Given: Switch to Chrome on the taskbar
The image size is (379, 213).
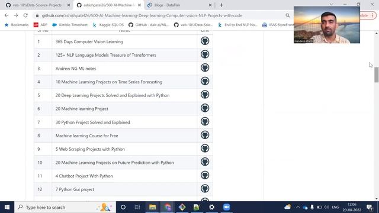Looking at the screenshot, I should click(x=167, y=207).
